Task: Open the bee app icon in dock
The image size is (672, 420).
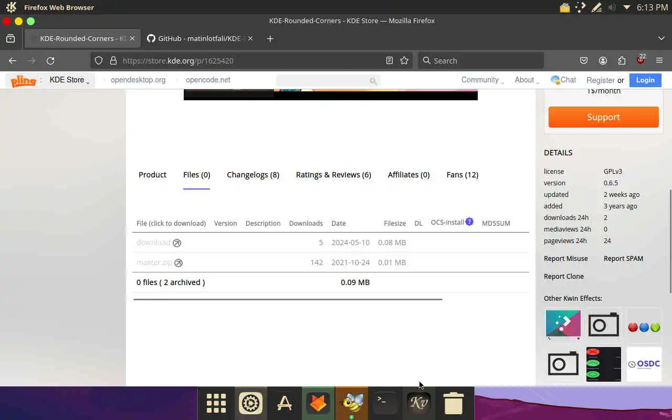Action: point(352,403)
